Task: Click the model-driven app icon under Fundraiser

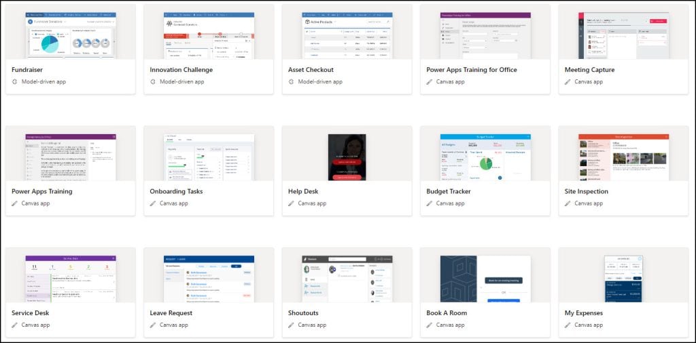Action: (x=14, y=82)
